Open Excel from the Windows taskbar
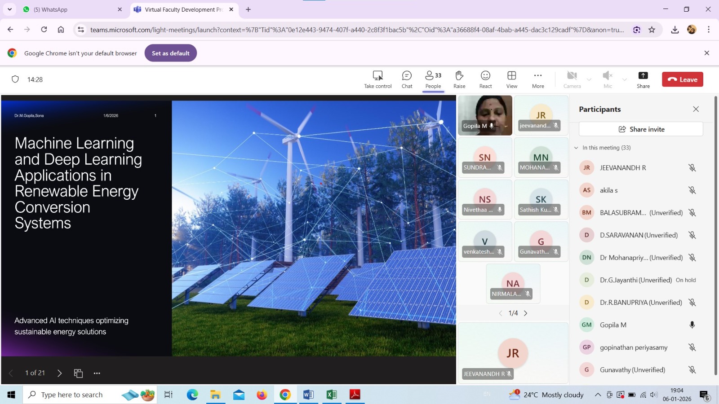The width and height of the screenshot is (719, 404). [x=332, y=395]
